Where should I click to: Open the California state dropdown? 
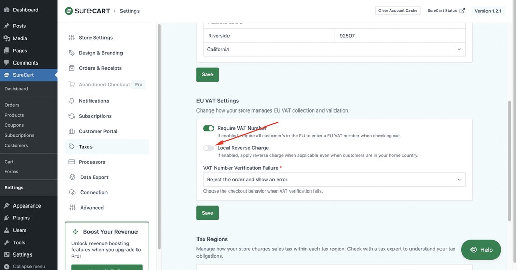334,50
